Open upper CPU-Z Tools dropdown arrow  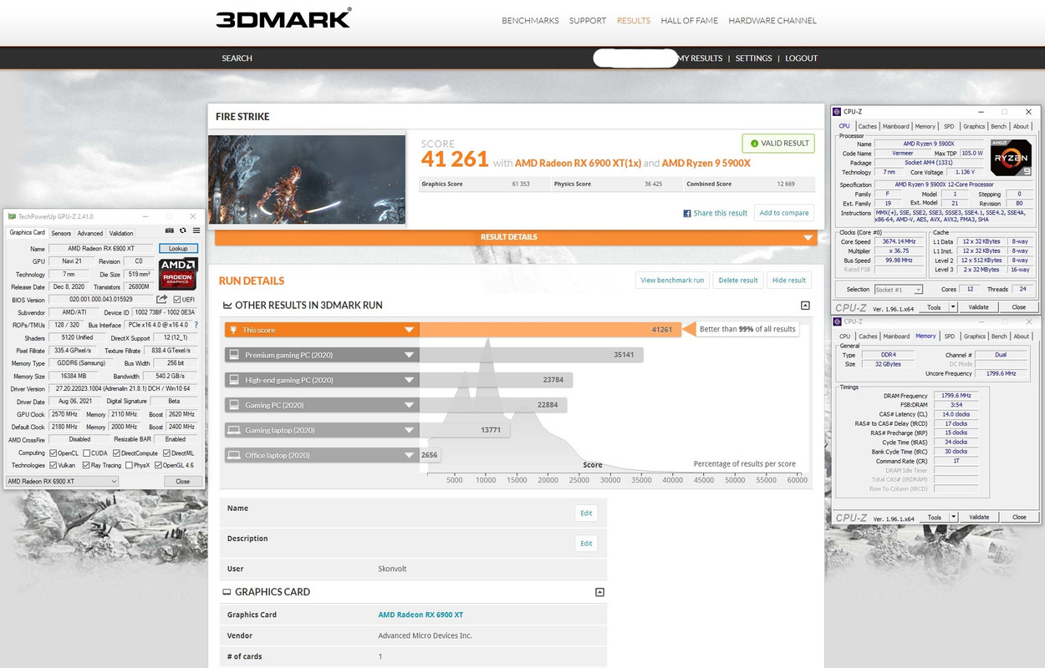coord(952,307)
